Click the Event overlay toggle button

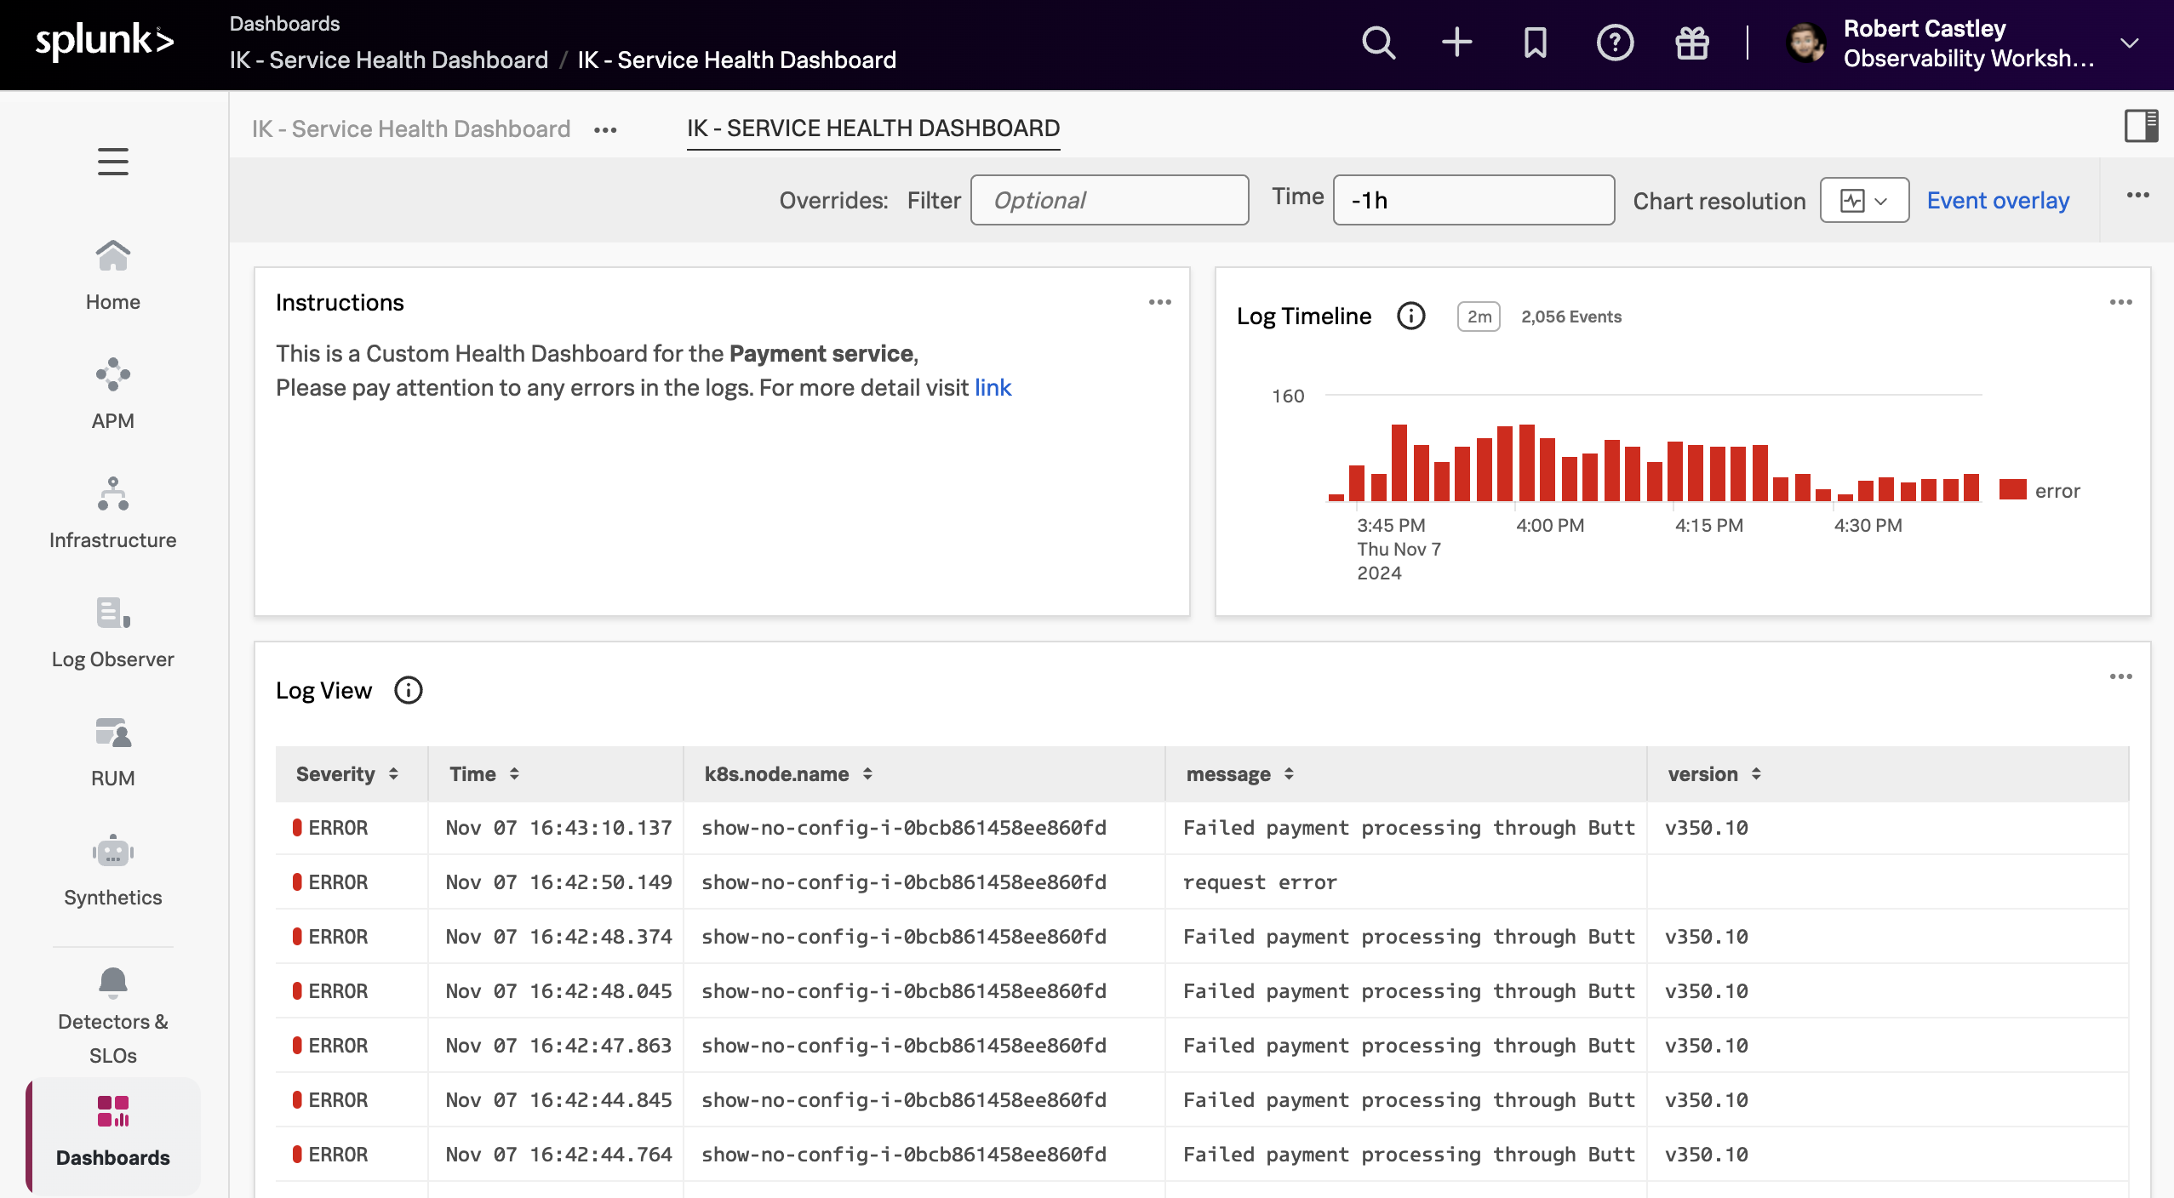1999,199
